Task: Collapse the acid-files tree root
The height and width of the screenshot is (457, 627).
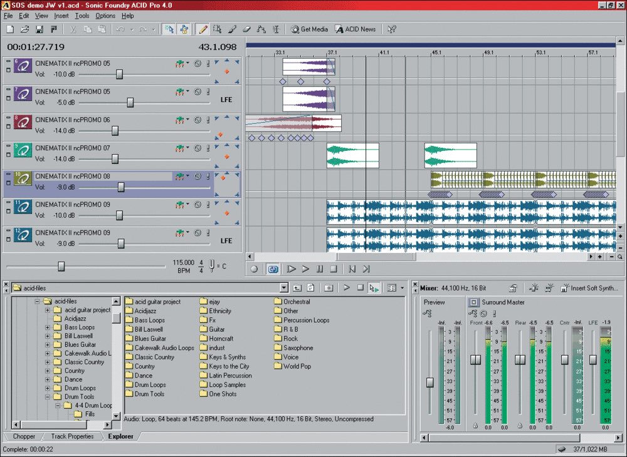Action: [37, 302]
